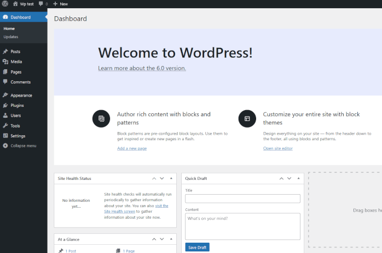
Task: Open the Media library sidebar icon
Action: click(5, 62)
